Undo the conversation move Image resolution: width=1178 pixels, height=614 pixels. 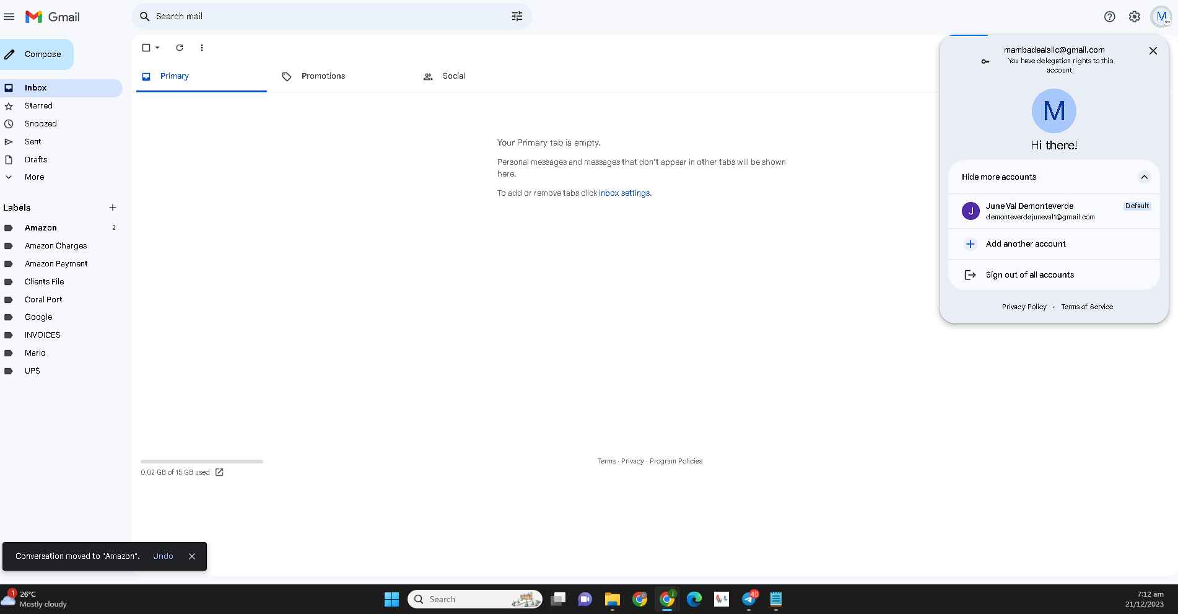coord(163,556)
